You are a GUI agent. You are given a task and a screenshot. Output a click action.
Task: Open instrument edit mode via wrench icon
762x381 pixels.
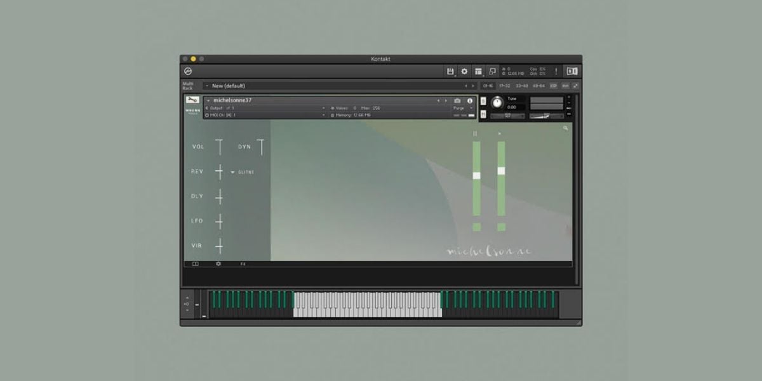(x=192, y=100)
